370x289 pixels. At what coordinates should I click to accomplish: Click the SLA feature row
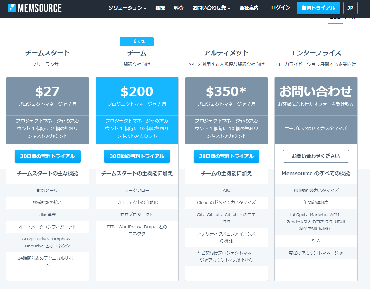tap(316, 241)
